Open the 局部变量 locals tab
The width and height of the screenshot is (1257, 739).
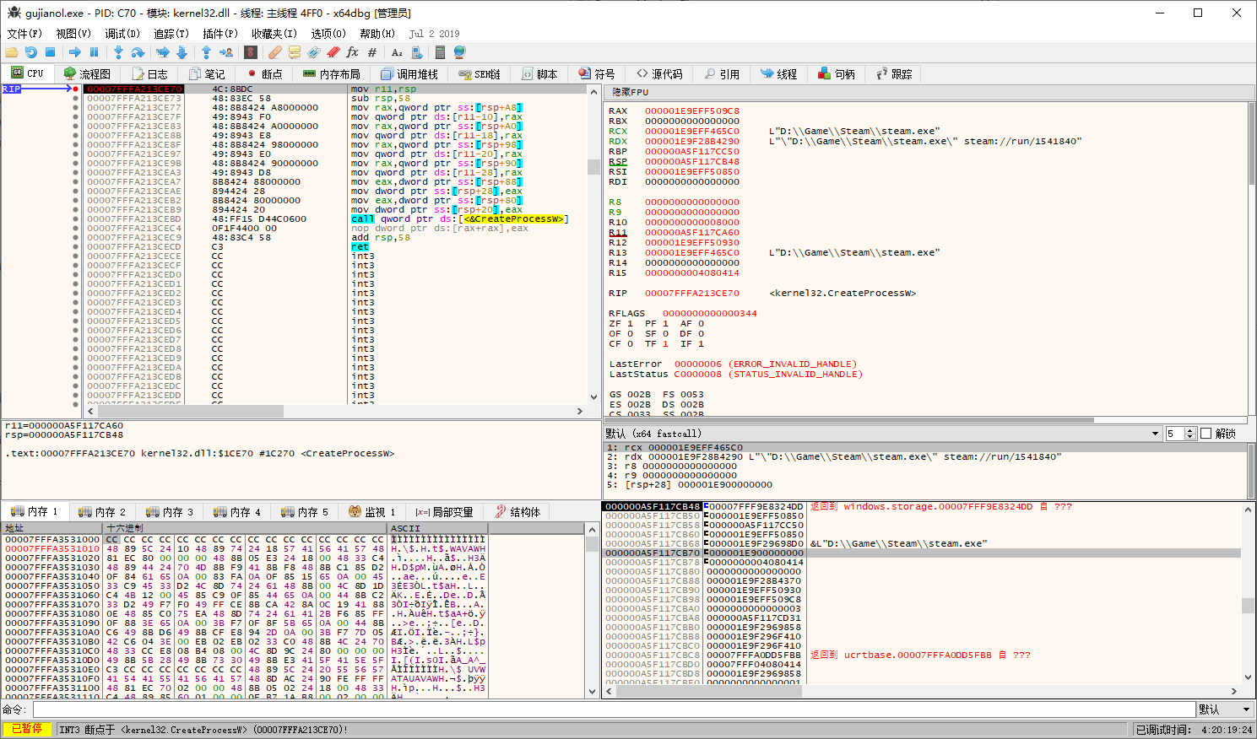click(445, 511)
